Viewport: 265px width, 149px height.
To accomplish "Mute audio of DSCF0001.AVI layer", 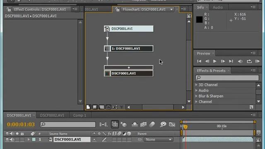I will point(12,139).
